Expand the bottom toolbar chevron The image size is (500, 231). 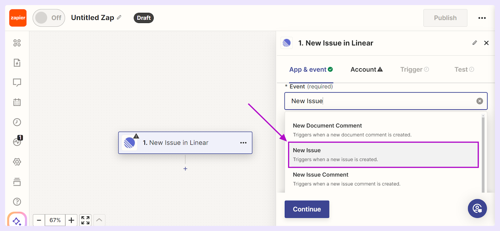99,220
